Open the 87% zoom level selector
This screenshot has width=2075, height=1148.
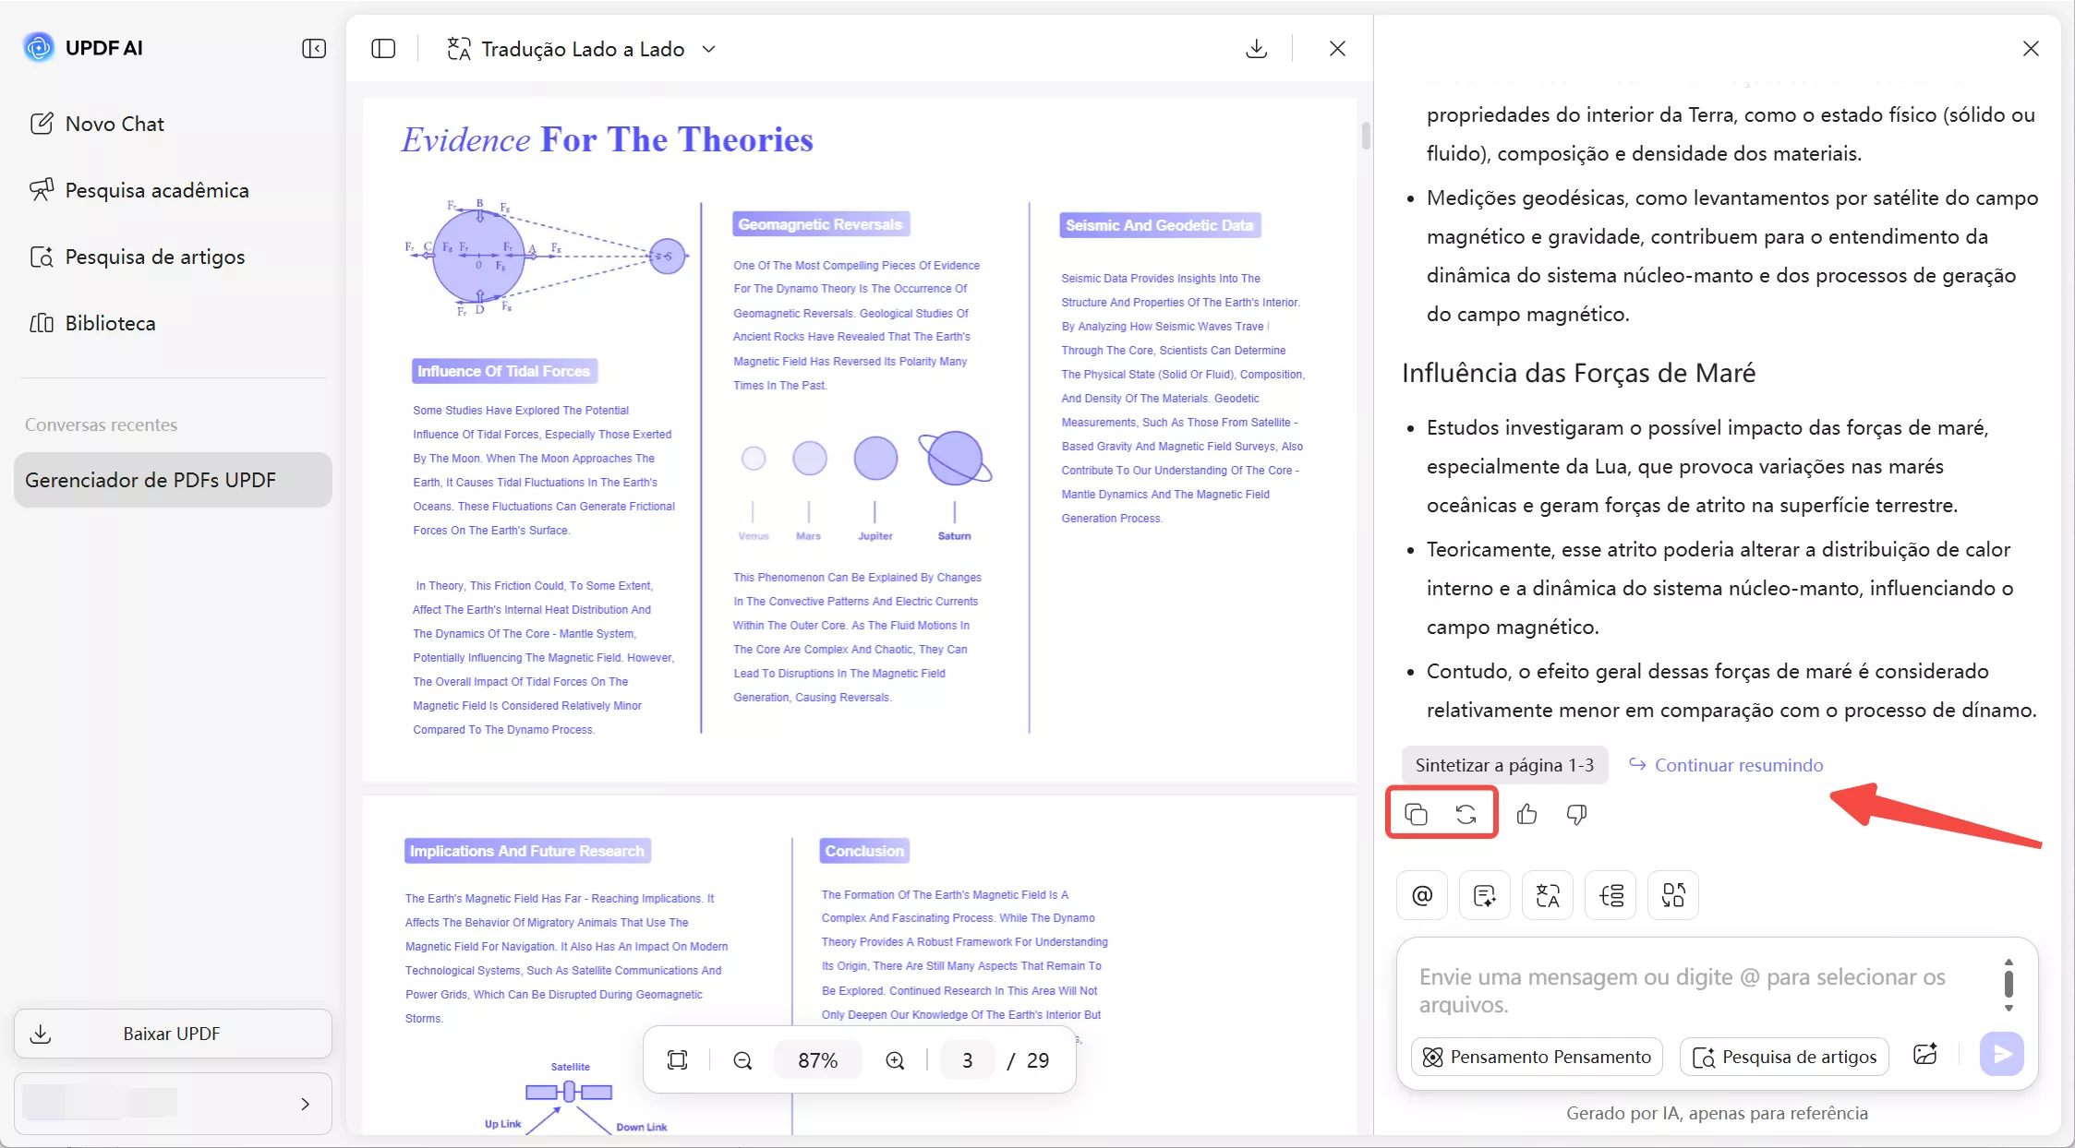click(x=817, y=1060)
